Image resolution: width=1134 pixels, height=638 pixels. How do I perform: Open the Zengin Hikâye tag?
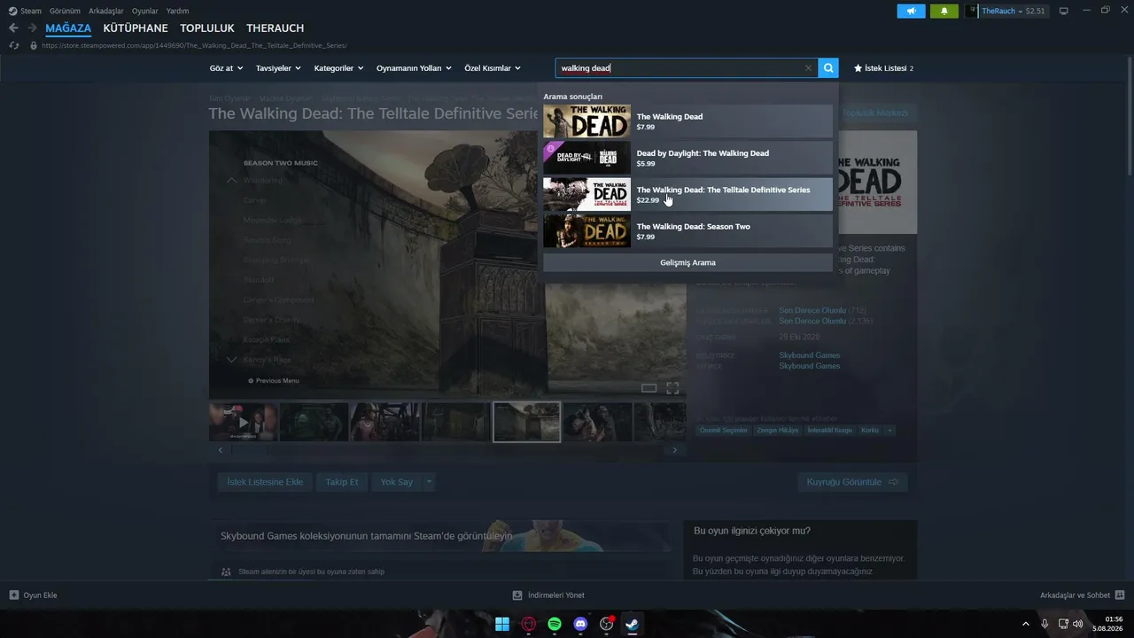coord(777,430)
